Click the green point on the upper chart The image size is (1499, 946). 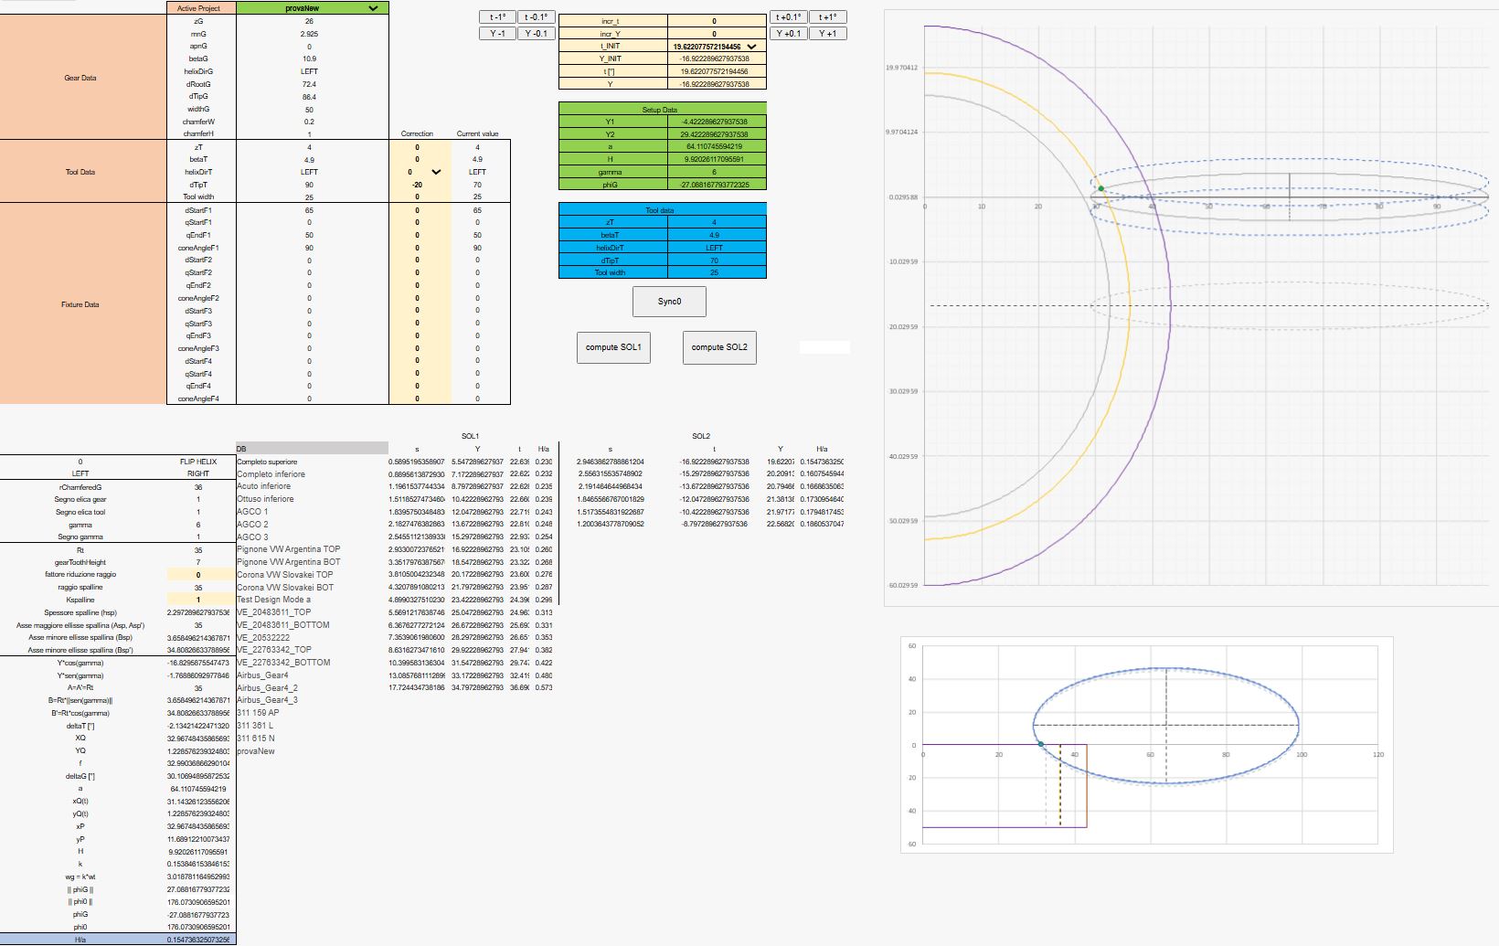pos(1100,189)
